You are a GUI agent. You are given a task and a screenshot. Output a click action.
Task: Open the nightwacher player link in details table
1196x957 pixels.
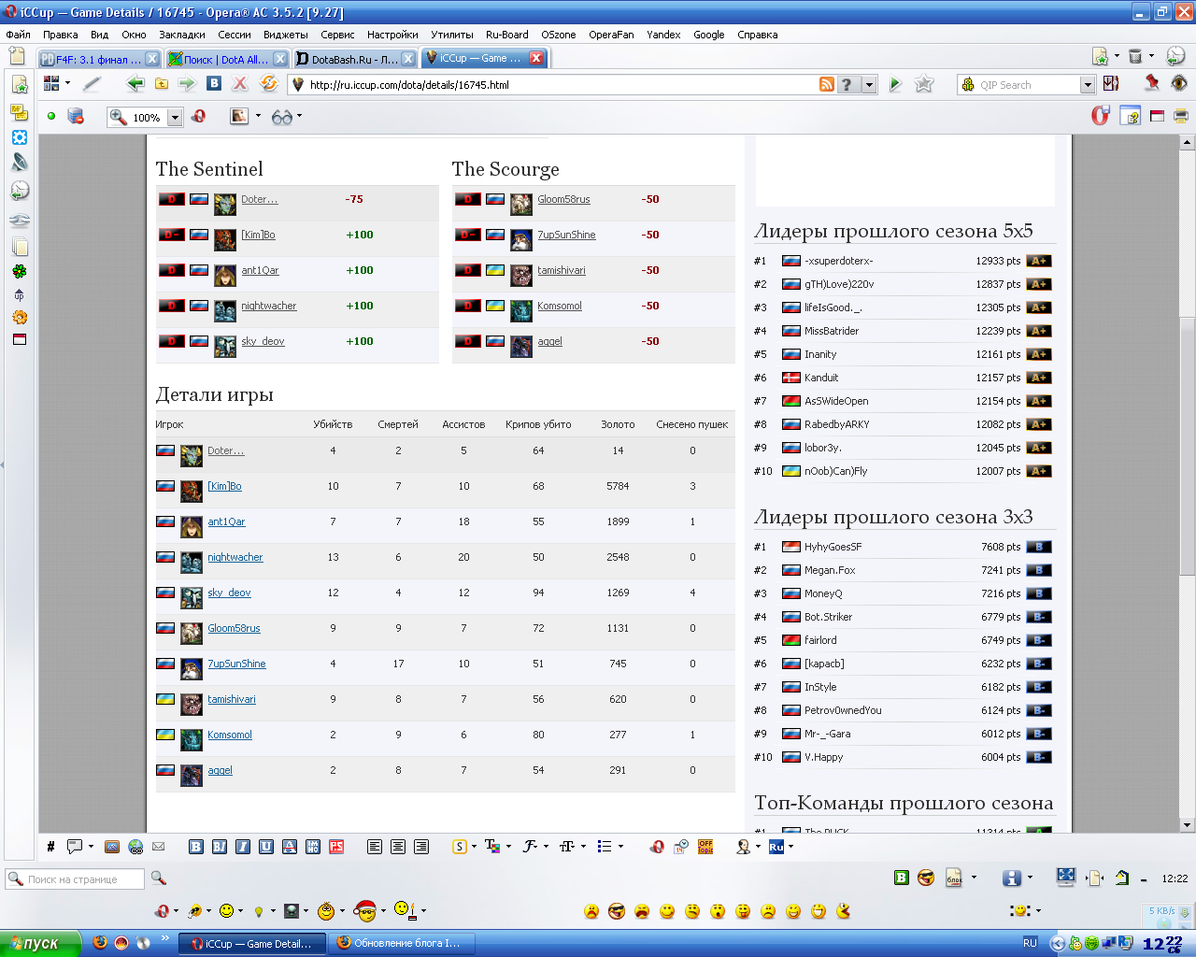point(235,557)
